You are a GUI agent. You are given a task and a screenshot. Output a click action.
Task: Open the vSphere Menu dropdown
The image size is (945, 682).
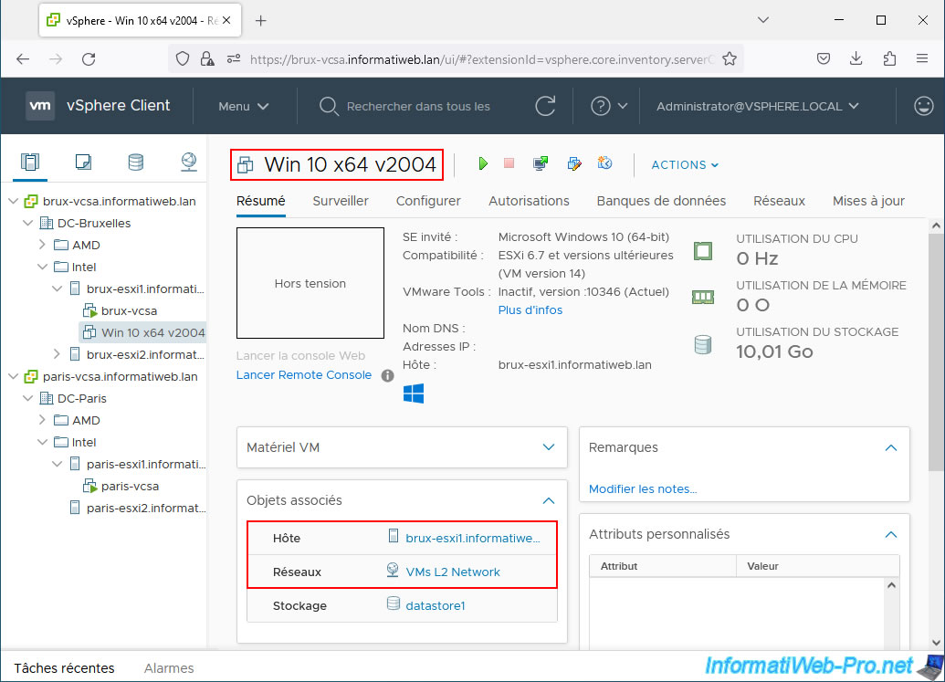(244, 107)
